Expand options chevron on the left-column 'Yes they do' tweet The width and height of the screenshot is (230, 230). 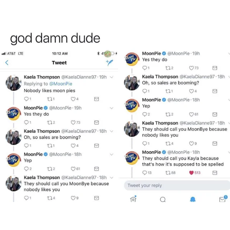(x=112, y=108)
